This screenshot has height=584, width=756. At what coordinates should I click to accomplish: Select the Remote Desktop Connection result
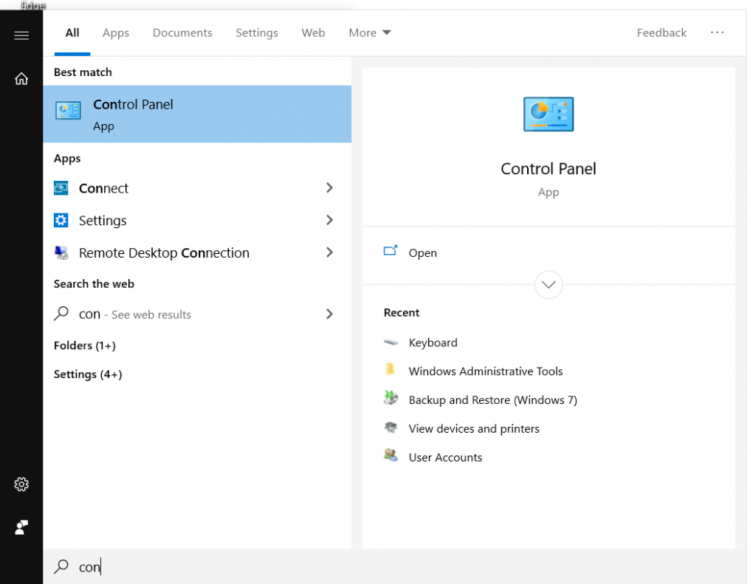pyautogui.click(x=197, y=253)
